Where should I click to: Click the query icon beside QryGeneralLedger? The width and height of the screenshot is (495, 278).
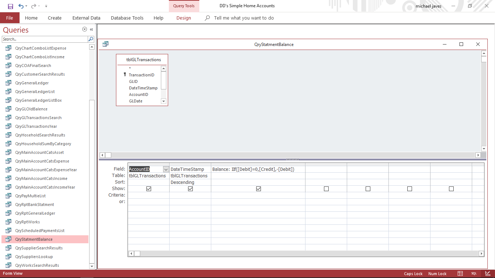pyautogui.click(x=8, y=83)
